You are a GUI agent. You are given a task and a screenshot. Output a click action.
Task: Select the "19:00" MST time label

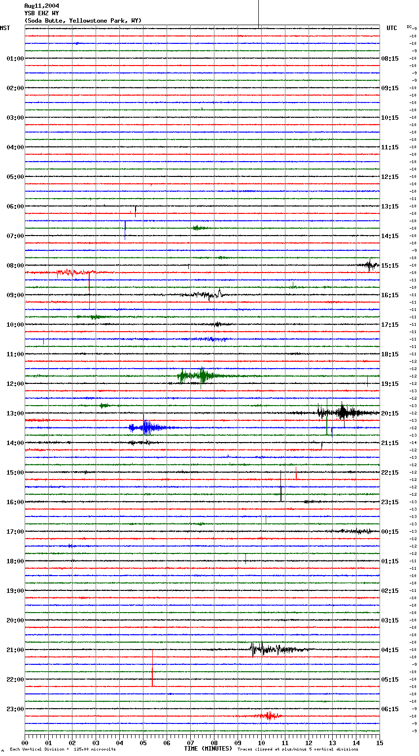[15, 591]
